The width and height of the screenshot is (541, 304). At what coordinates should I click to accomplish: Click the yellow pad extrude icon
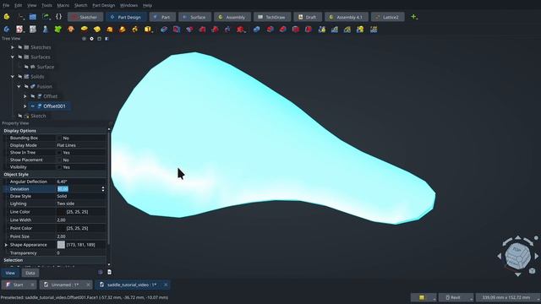coord(84,30)
